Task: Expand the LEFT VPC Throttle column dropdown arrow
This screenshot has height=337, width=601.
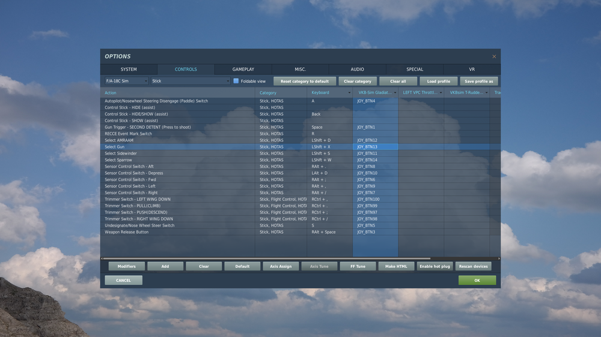Action: point(441,92)
